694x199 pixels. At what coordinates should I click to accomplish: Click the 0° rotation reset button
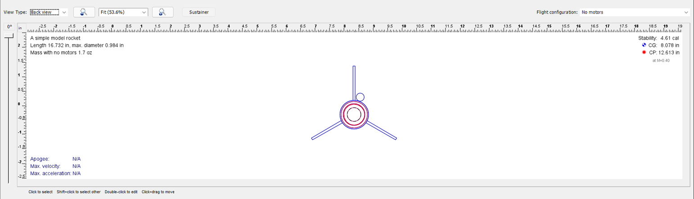(9, 27)
